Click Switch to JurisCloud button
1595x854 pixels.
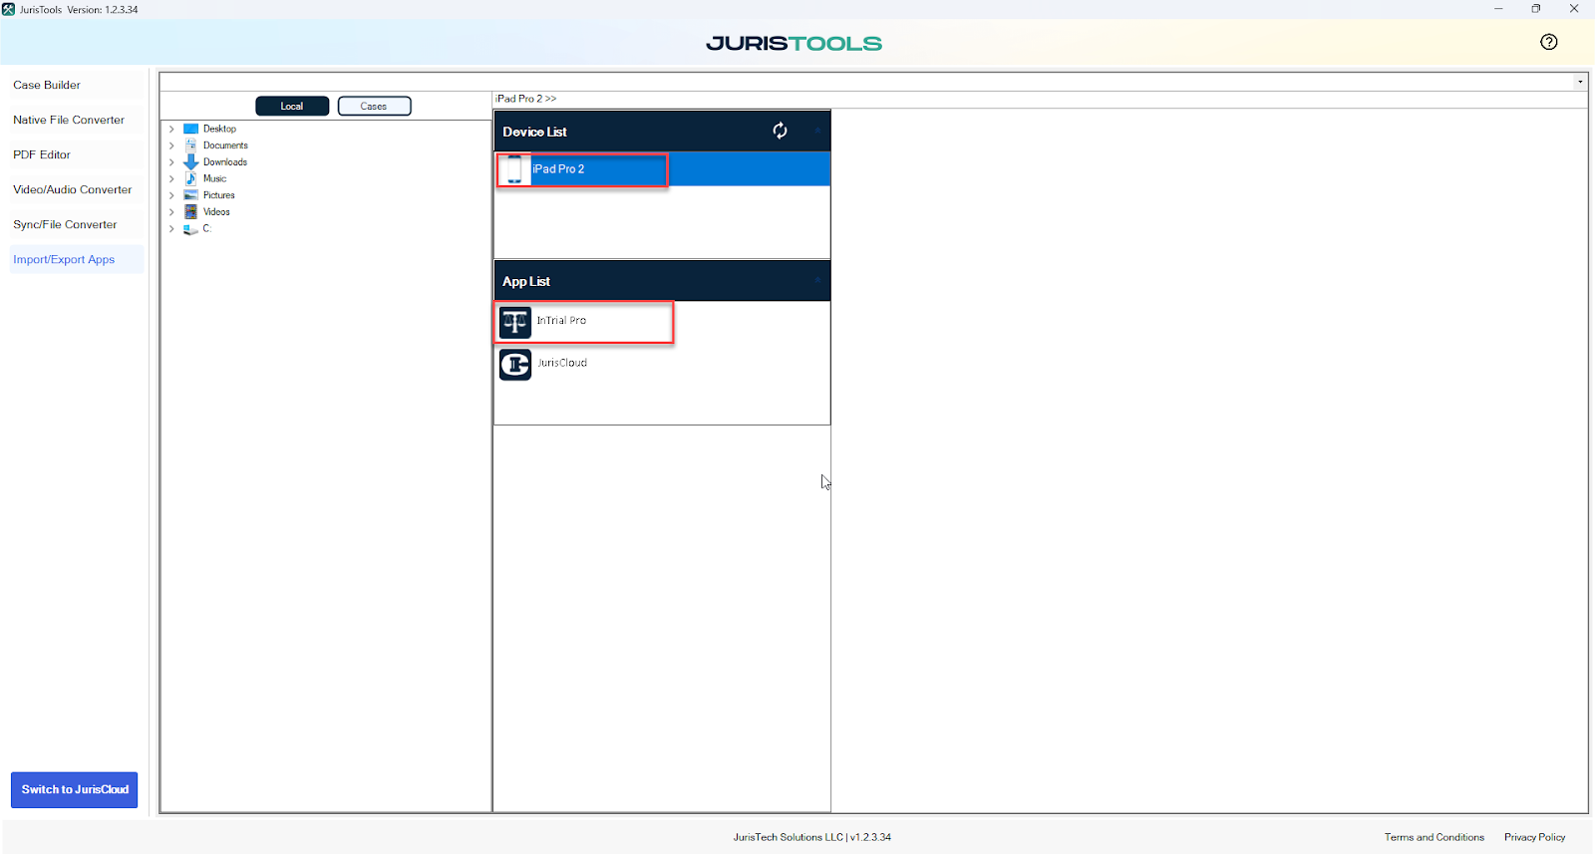75,789
